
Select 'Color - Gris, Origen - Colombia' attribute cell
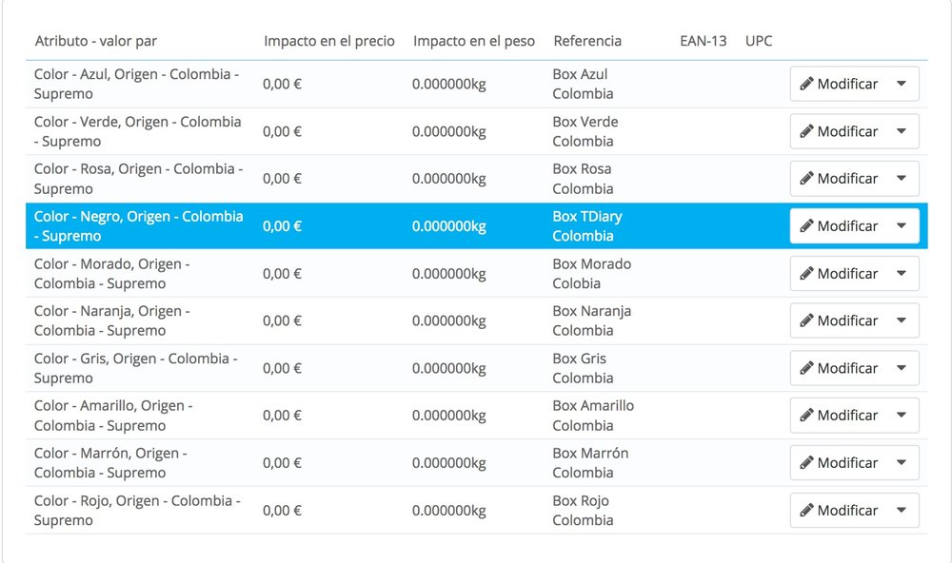click(136, 368)
